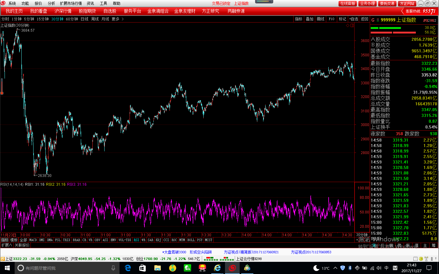Switch to the 30分钟 period

[x=57, y=19]
